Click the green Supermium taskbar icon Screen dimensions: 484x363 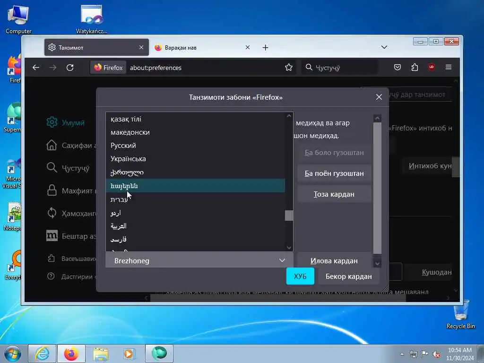[x=159, y=354]
